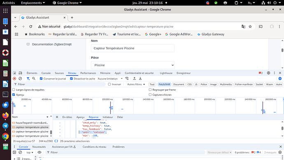Select the Fetch/XHR filter button

pyautogui.click(x=164, y=84)
